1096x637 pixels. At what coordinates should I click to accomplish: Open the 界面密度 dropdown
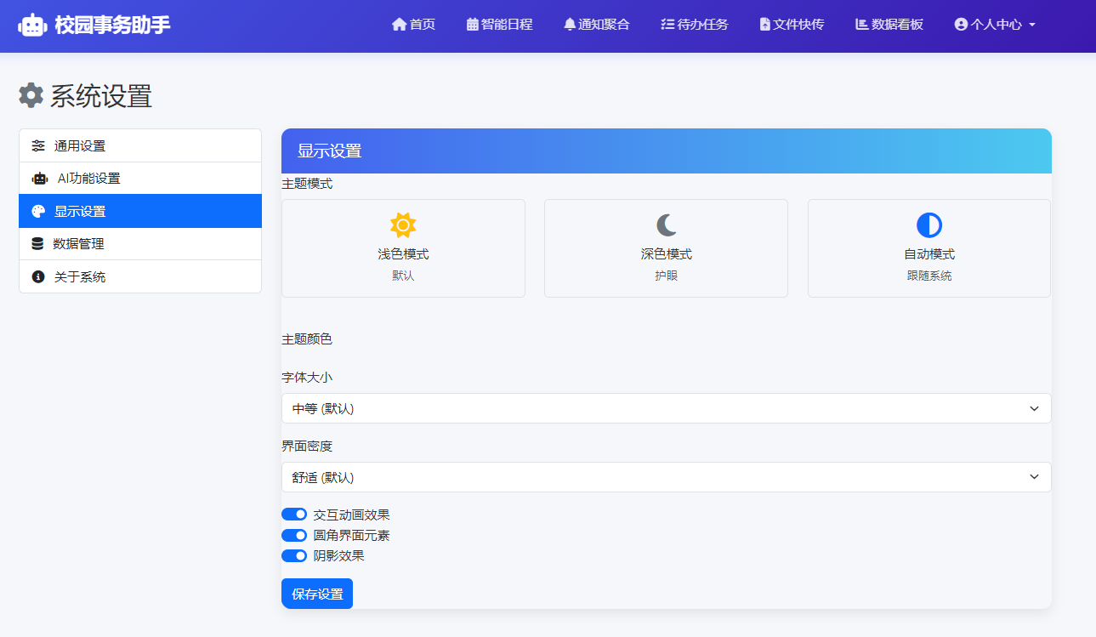click(666, 477)
